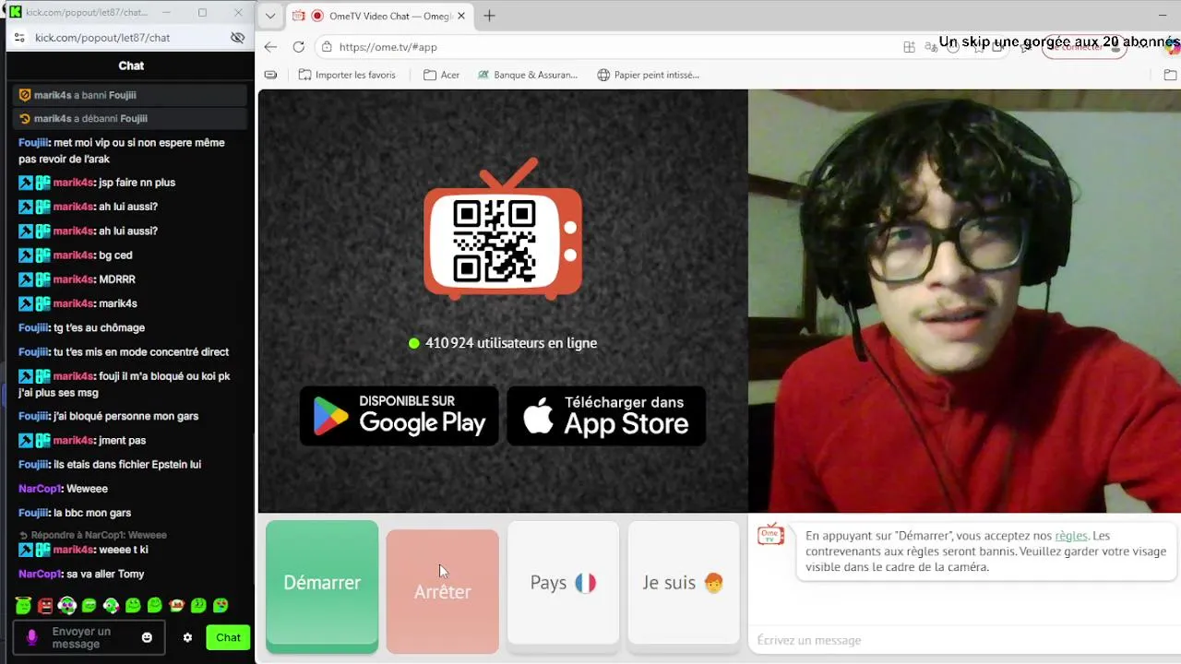1181x664 pixels.
Task: Click the OmeTV QR code television logo
Action: pos(503,231)
